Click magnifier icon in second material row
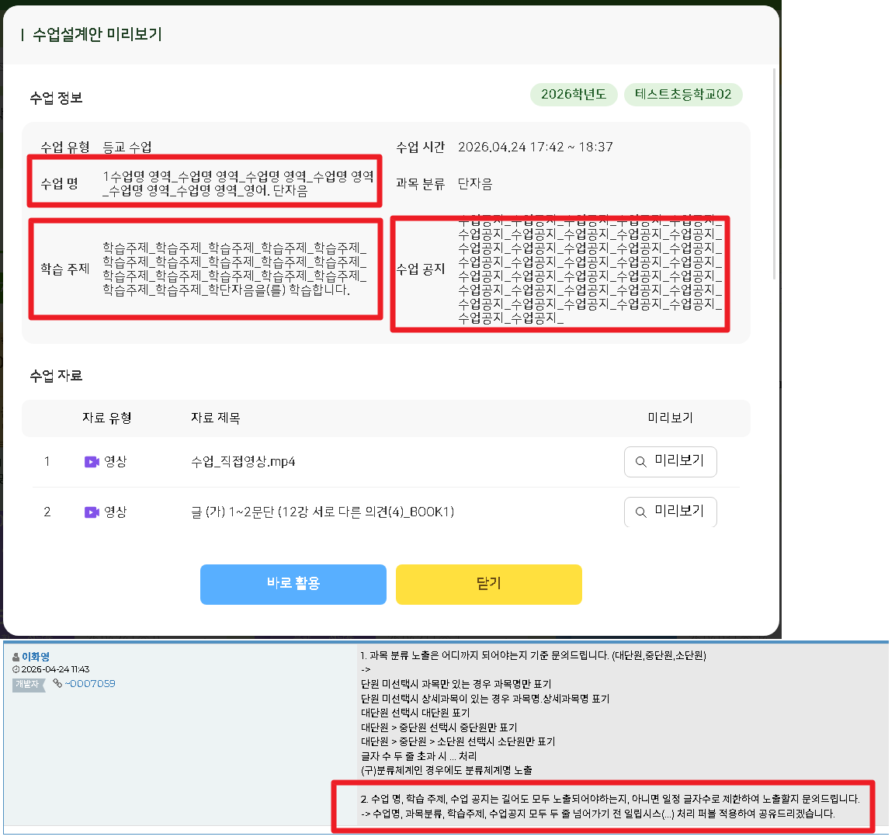The image size is (895, 840). point(641,512)
